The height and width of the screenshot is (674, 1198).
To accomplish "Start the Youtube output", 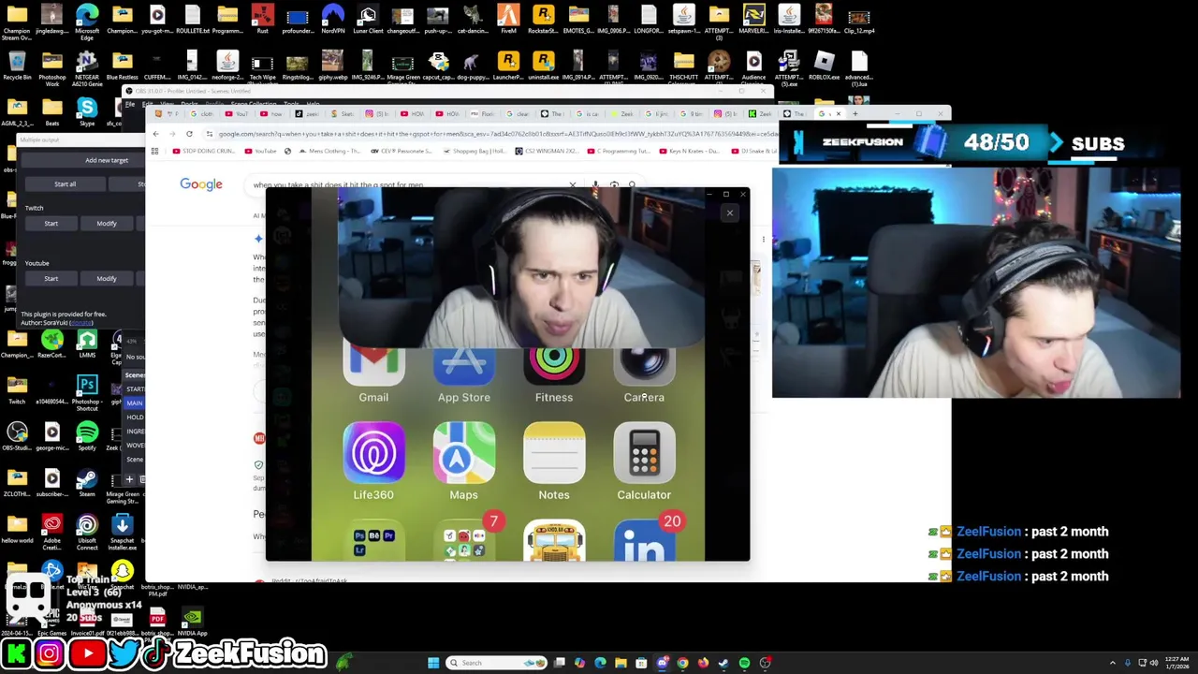I will 51,278.
